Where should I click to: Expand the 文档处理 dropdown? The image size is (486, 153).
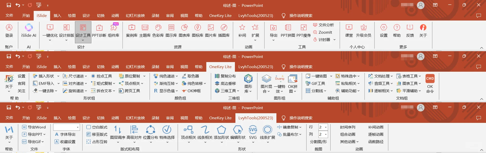pos(391,76)
